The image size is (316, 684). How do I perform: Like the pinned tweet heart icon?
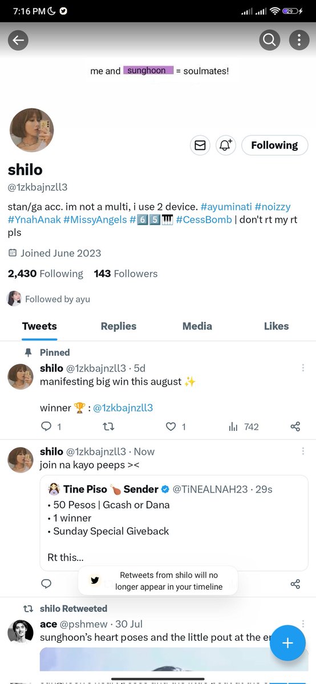pos(176,426)
